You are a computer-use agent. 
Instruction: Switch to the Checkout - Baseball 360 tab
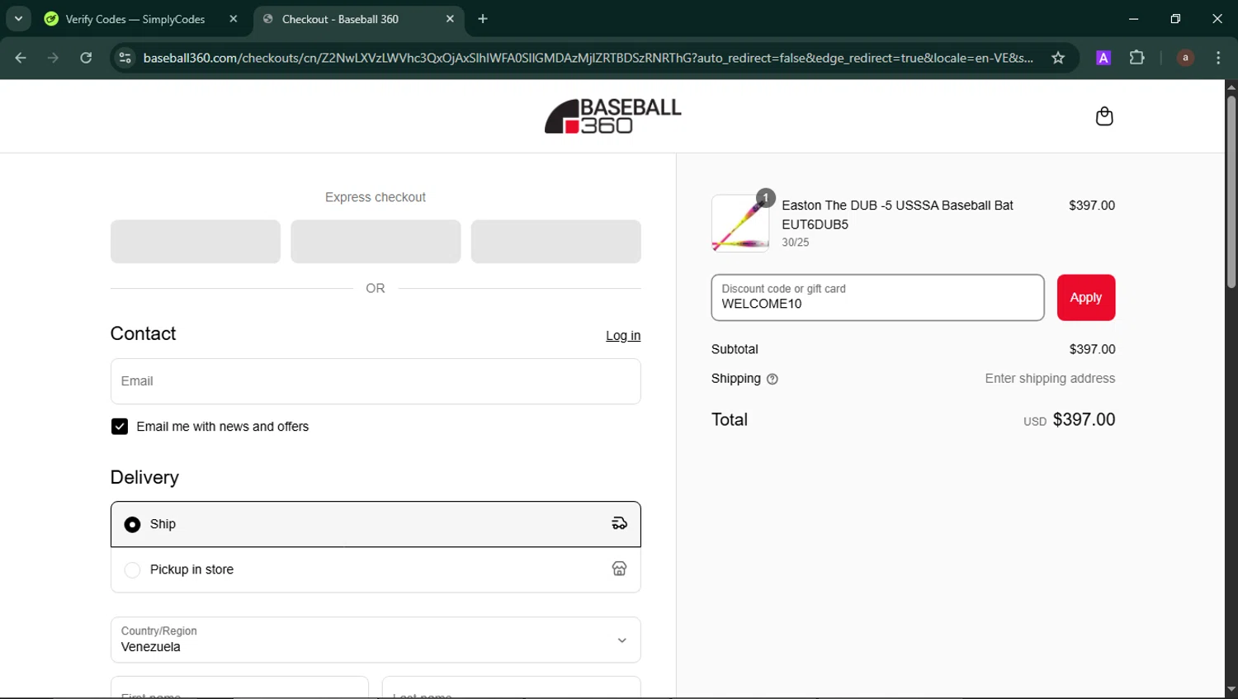pyautogui.click(x=359, y=19)
